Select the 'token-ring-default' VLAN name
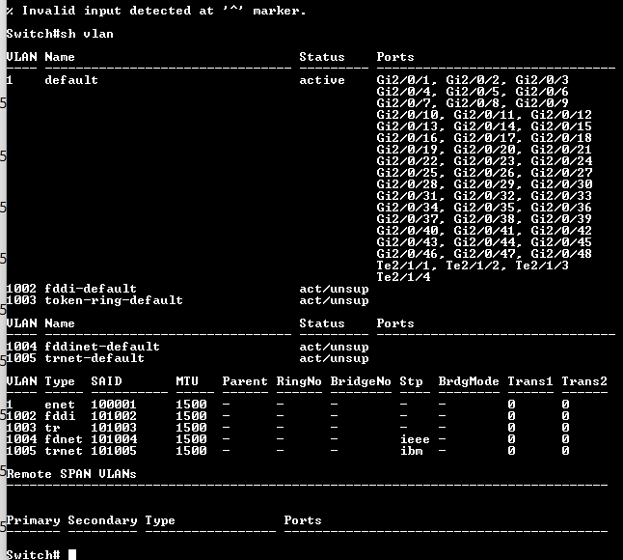The width and height of the screenshot is (623, 560). point(113,300)
